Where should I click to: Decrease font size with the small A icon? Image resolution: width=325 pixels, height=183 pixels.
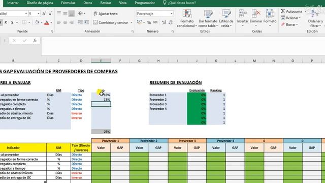click(x=50, y=14)
